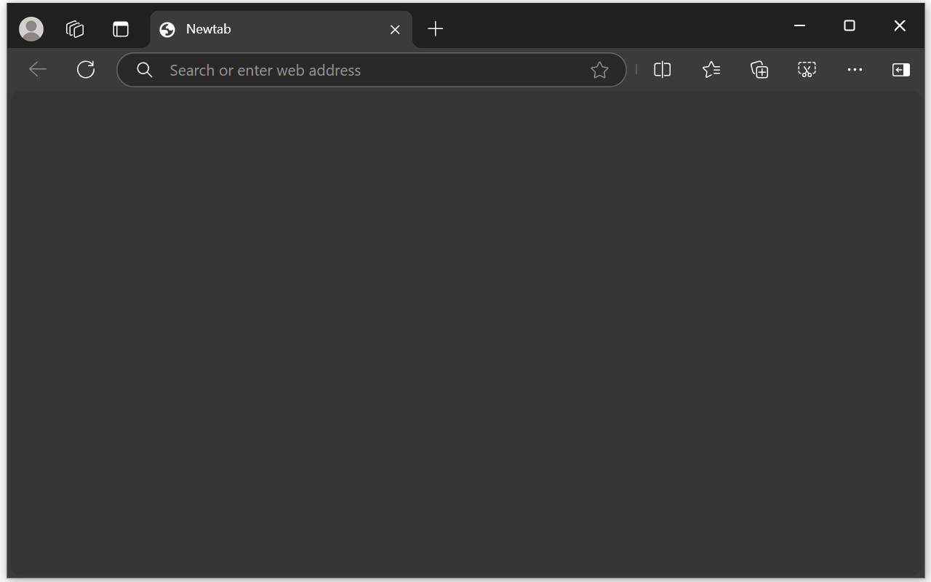Add this page to favorites star
Image resolution: width=931 pixels, height=582 pixels.
[x=599, y=70]
